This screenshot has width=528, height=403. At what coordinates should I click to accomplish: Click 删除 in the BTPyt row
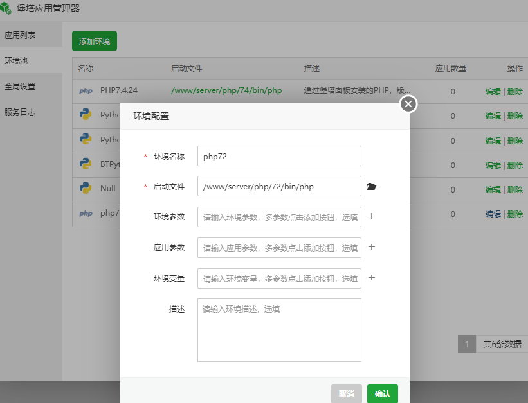pyautogui.click(x=515, y=166)
